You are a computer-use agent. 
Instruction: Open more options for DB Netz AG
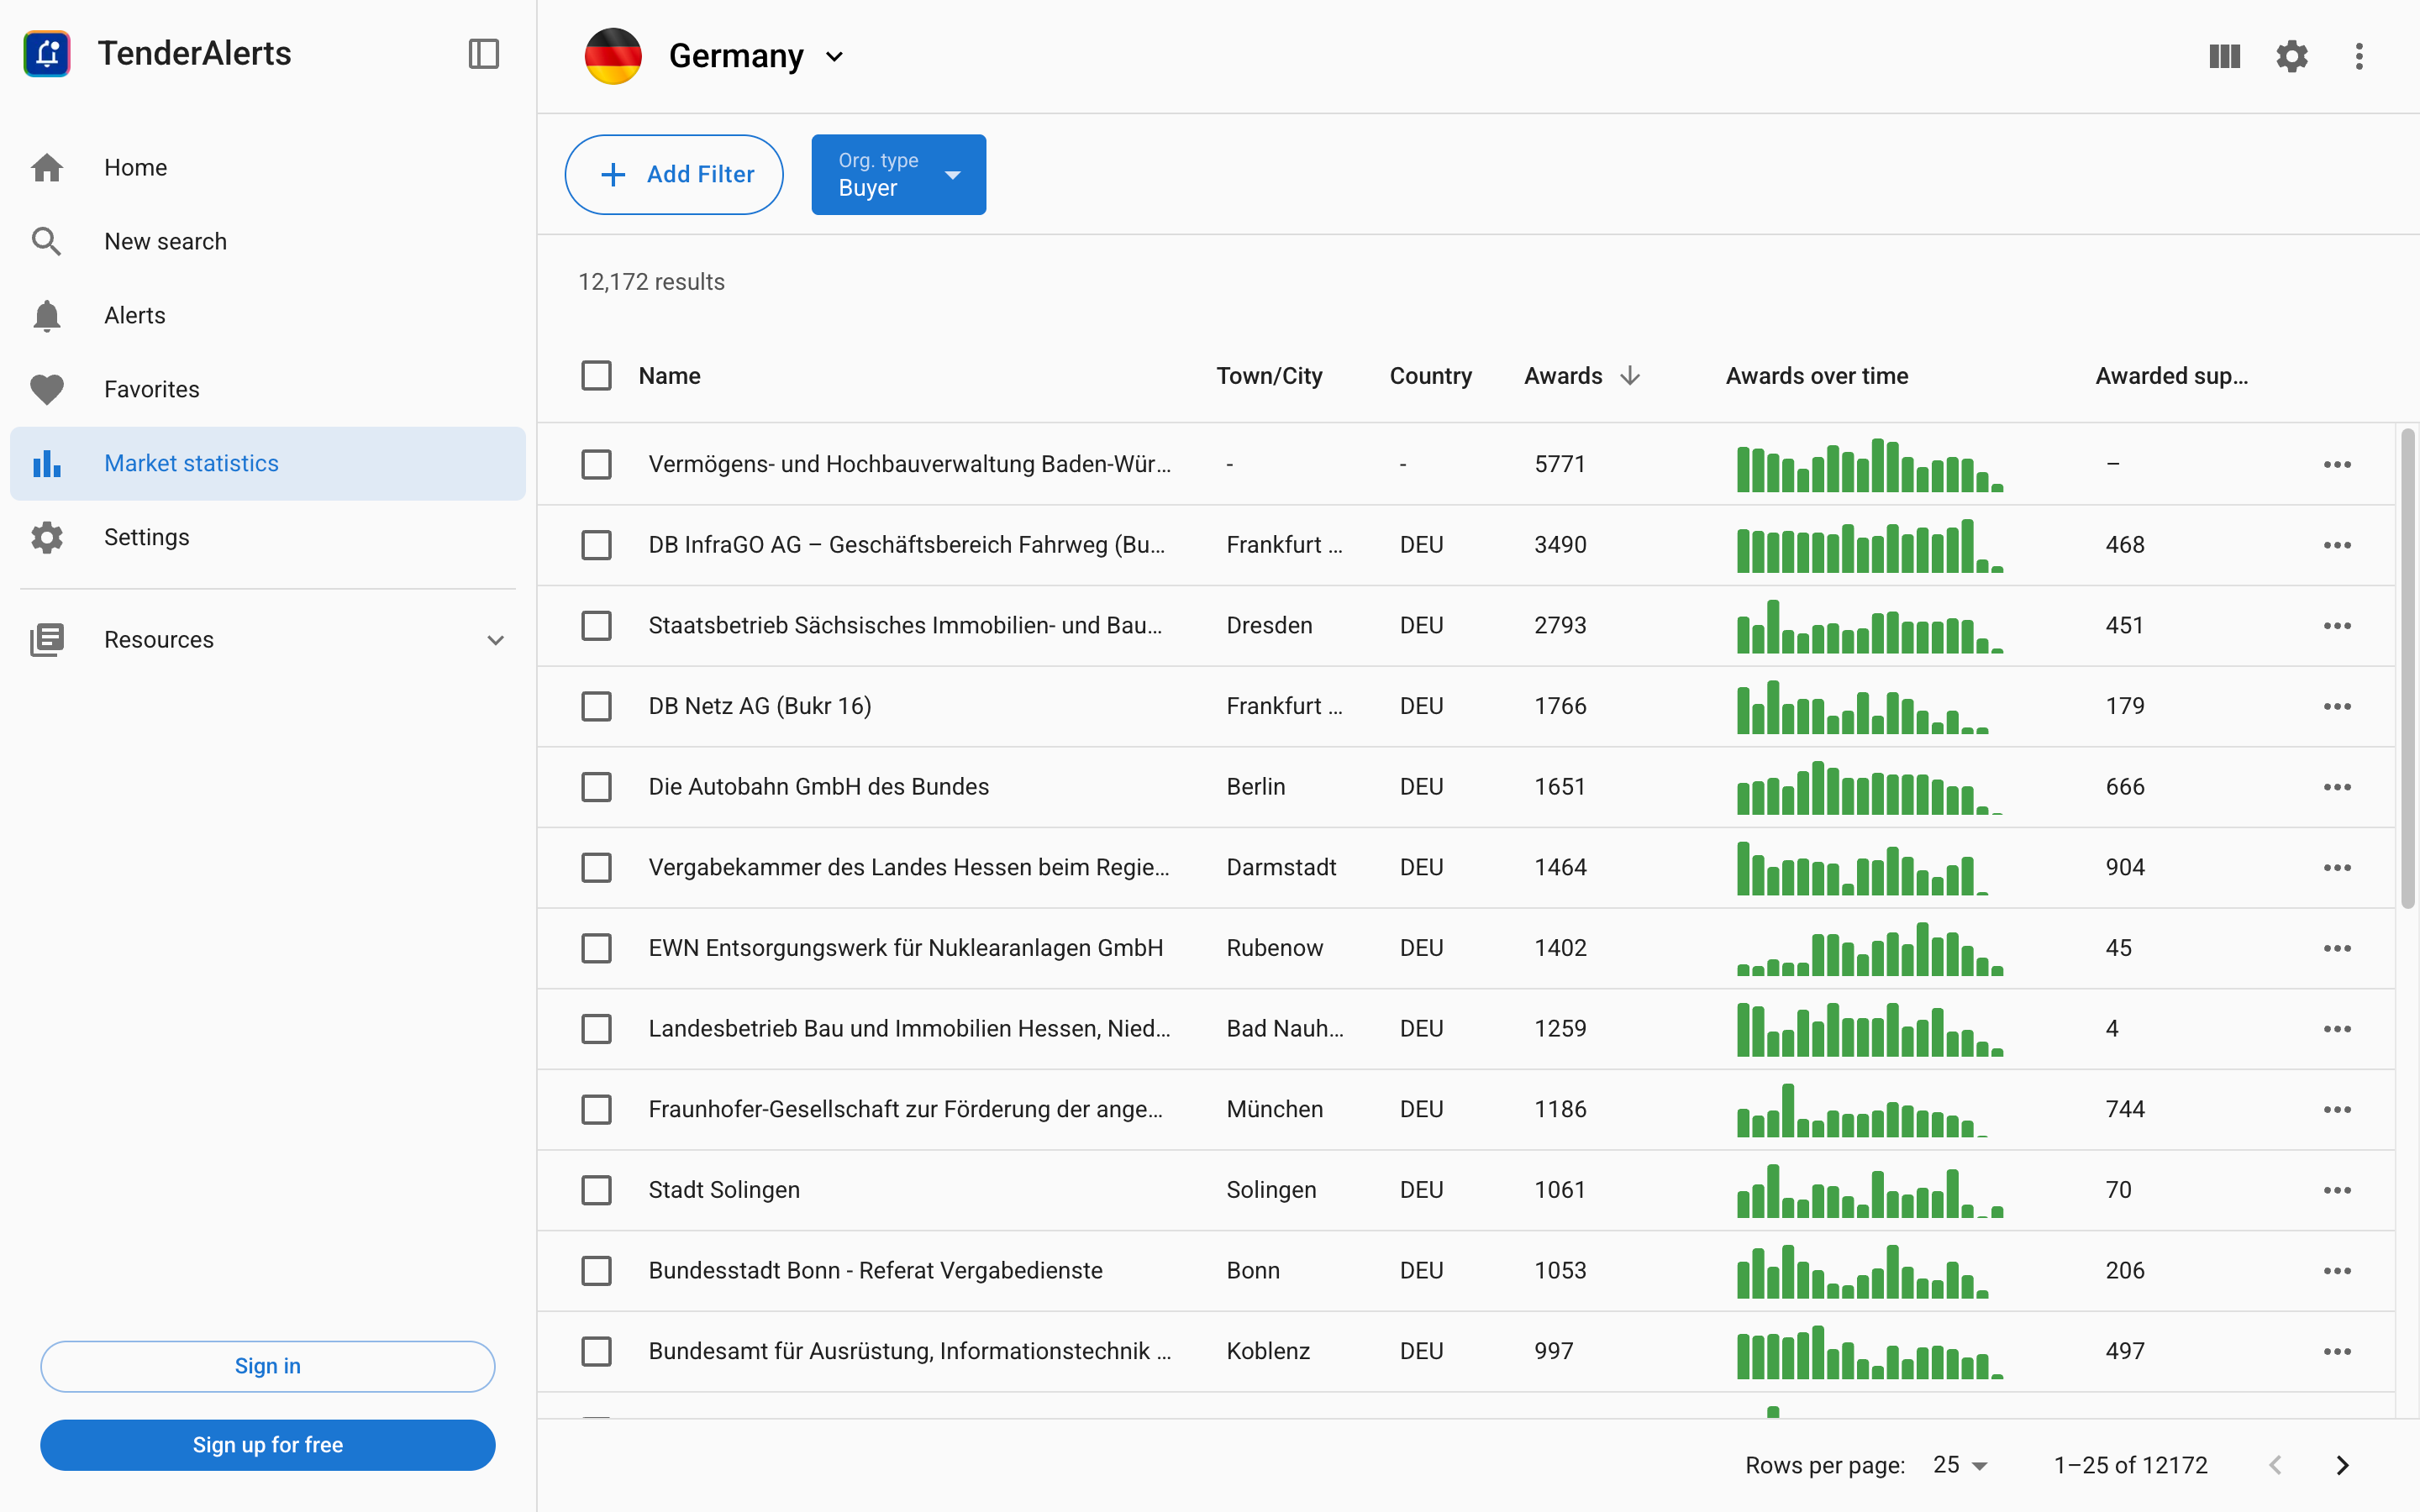(x=2336, y=706)
